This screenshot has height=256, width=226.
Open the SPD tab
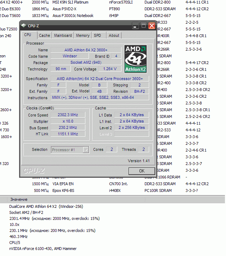[99, 35]
